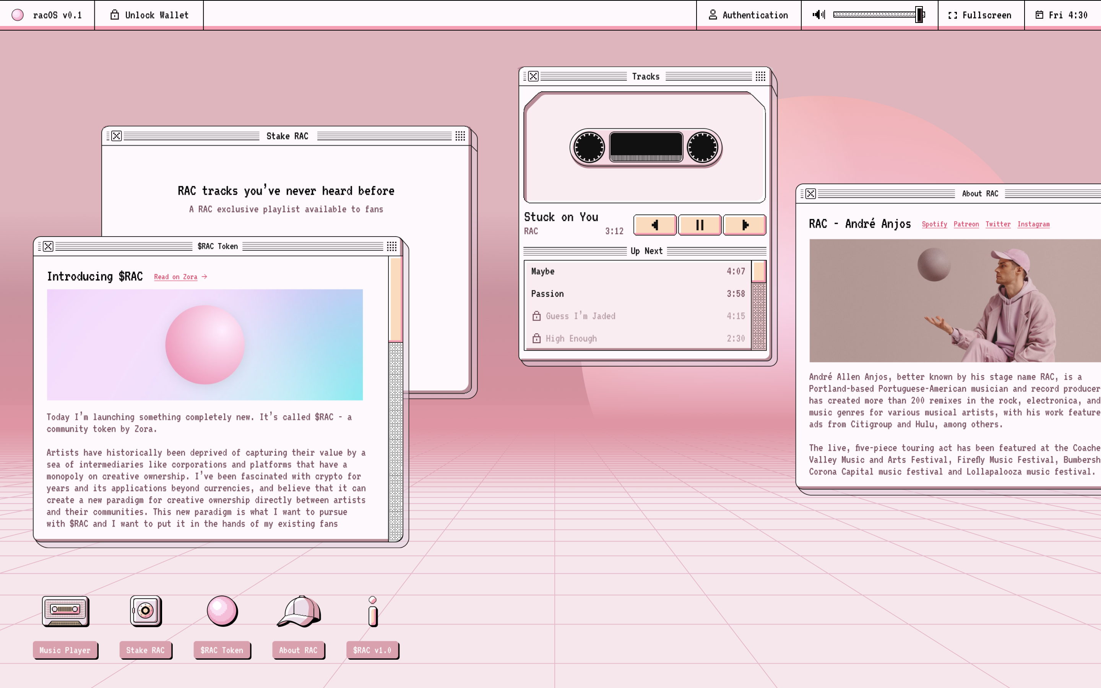Go back to the previous track
Screen dimensions: 1101x688
[655, 225]
